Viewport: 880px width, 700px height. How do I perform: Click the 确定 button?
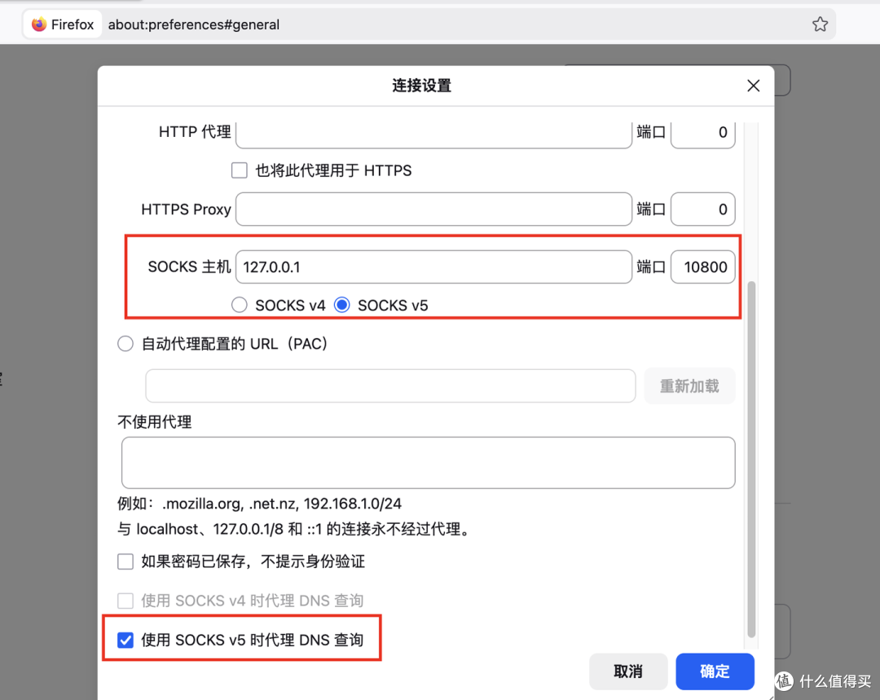coord(715,671)
